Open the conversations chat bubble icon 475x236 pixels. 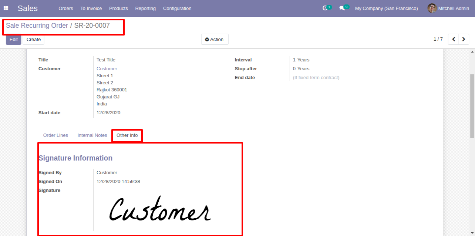342,8
